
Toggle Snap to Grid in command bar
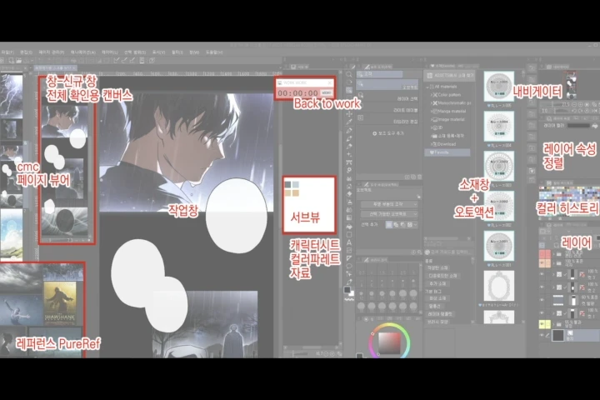pos(132,61)
